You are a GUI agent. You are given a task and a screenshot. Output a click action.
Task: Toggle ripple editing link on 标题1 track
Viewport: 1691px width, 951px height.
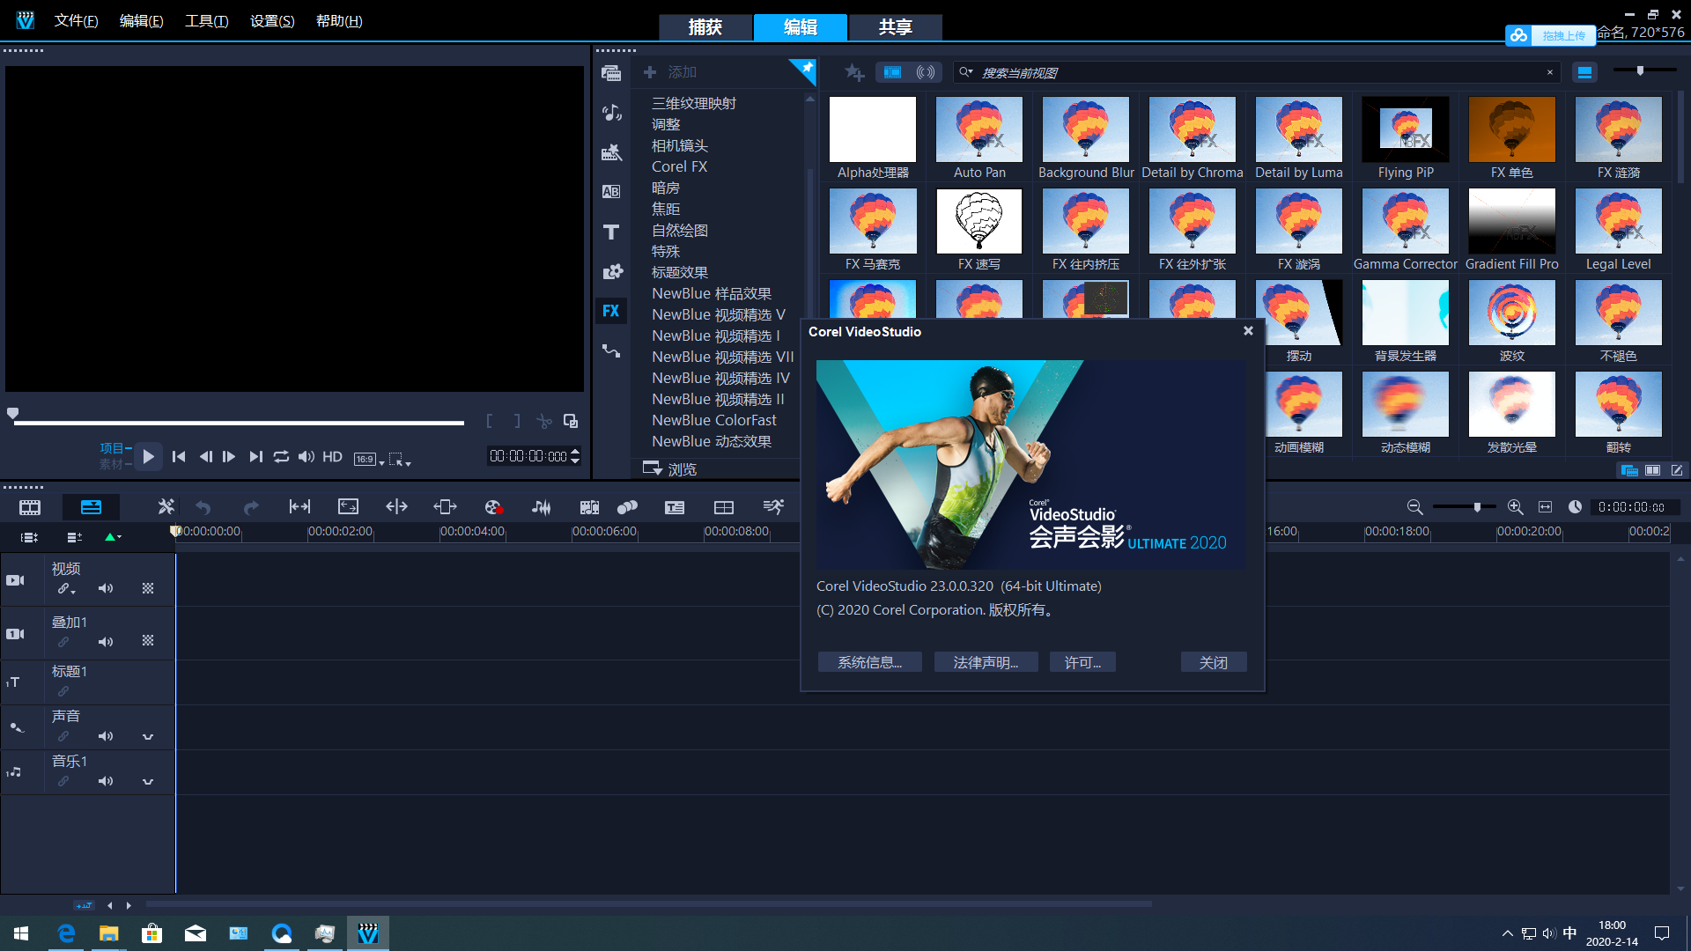click(x=63, y=692)
